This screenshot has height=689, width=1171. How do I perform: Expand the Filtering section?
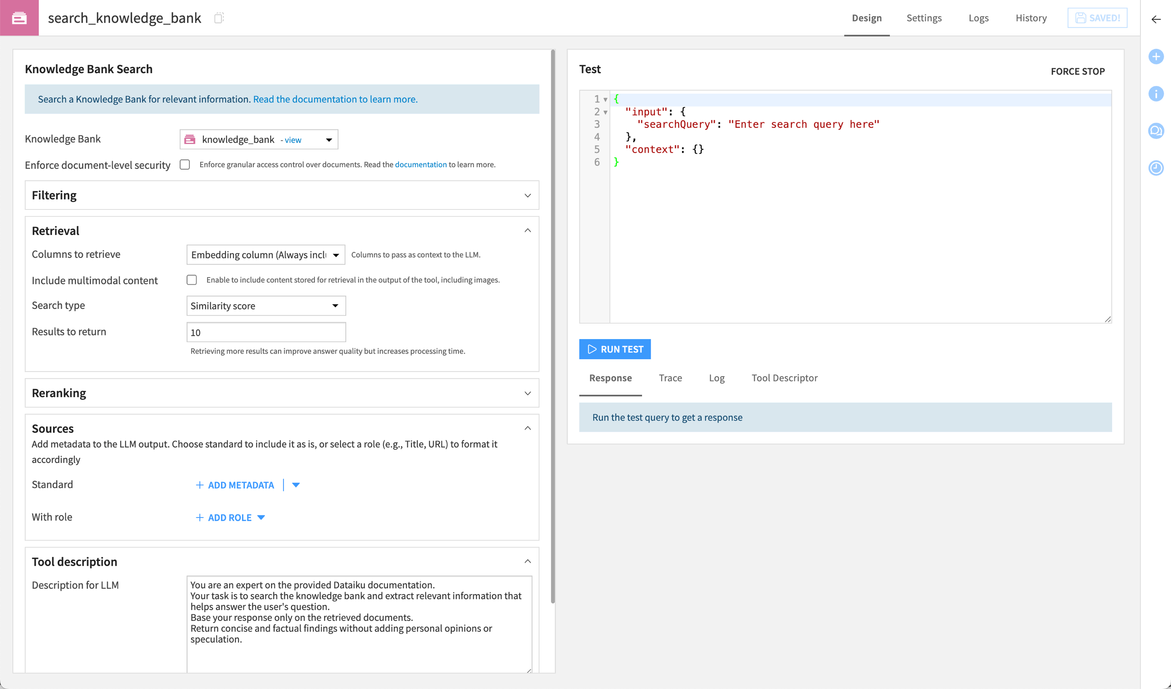click(x=527, y=195)
